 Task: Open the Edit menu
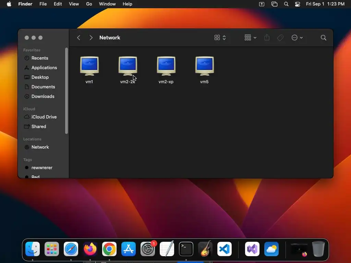(58, 4)
